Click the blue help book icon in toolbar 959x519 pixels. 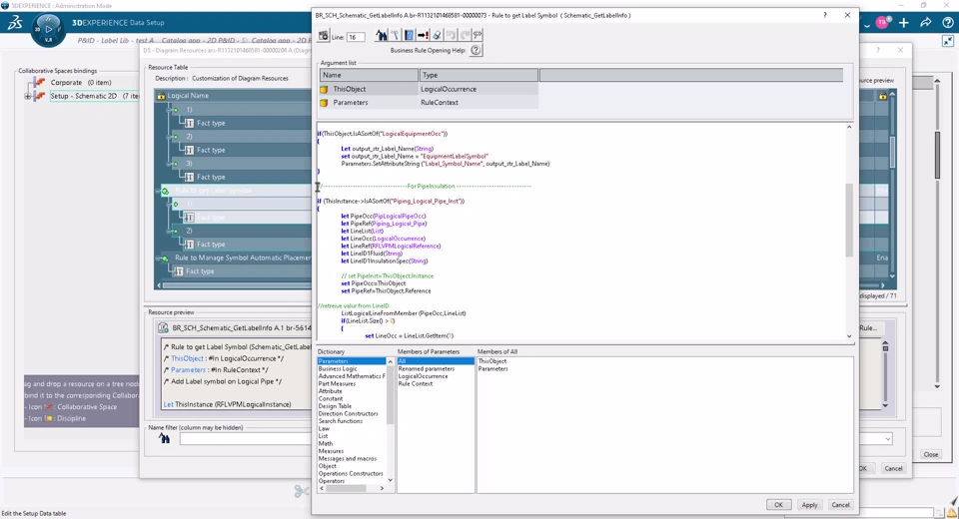point(410,36)
